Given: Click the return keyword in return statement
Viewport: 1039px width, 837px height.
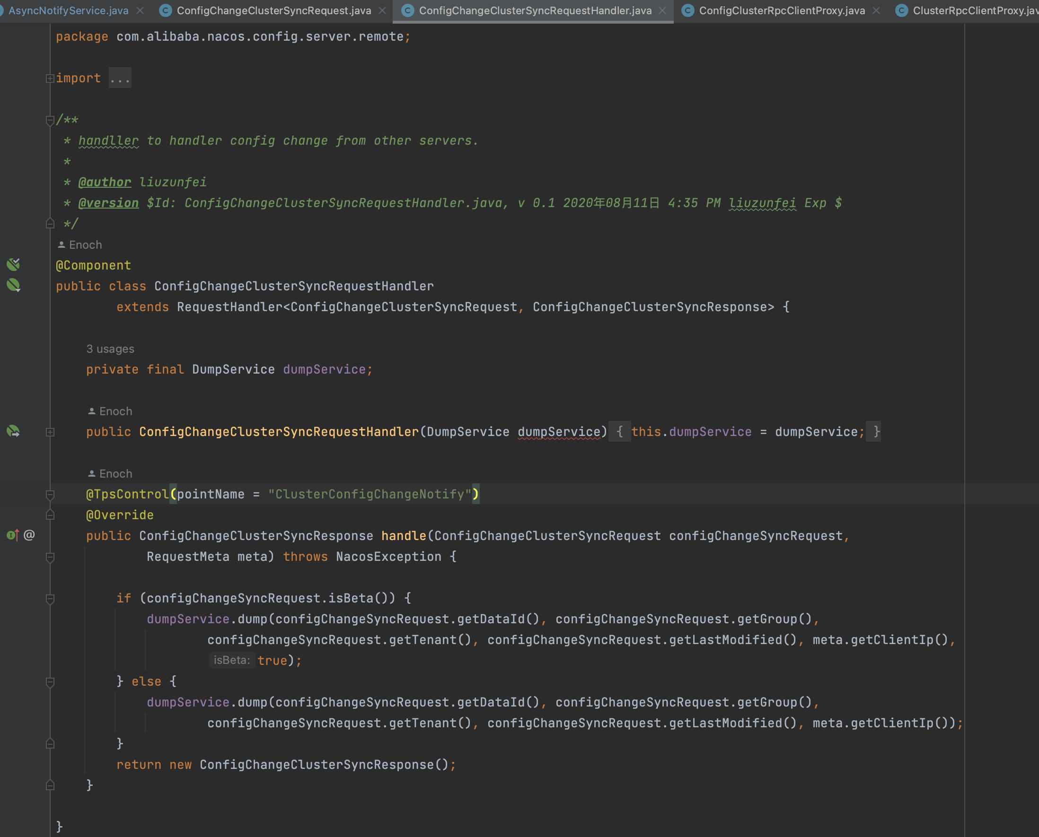Looking at the screenshot, I should click(139, 765).
